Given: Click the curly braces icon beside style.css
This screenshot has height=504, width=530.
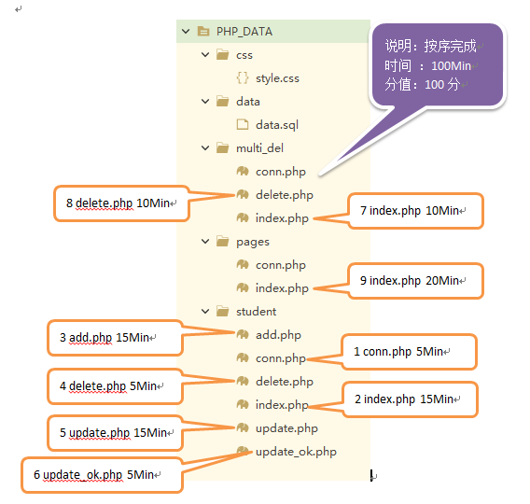Looking at the screenshot, I should 243,77.
